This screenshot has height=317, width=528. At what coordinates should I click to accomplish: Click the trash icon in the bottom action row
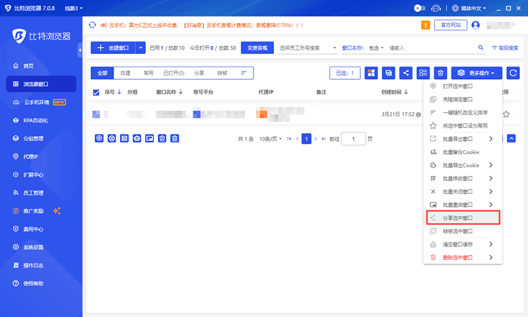tap(175, 138)
